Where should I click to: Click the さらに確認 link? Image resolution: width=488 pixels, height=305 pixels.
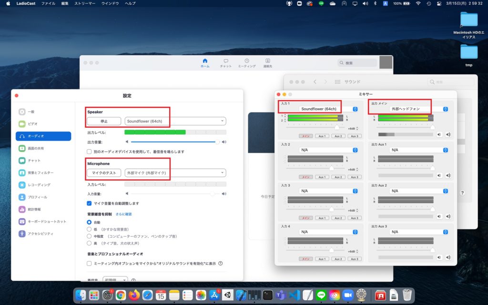coord(123,214)
